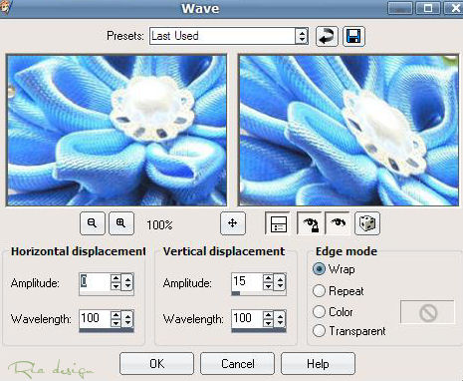Randomize parameters with the dice icon
Screen dimensions: 463x381
(367, 223)
